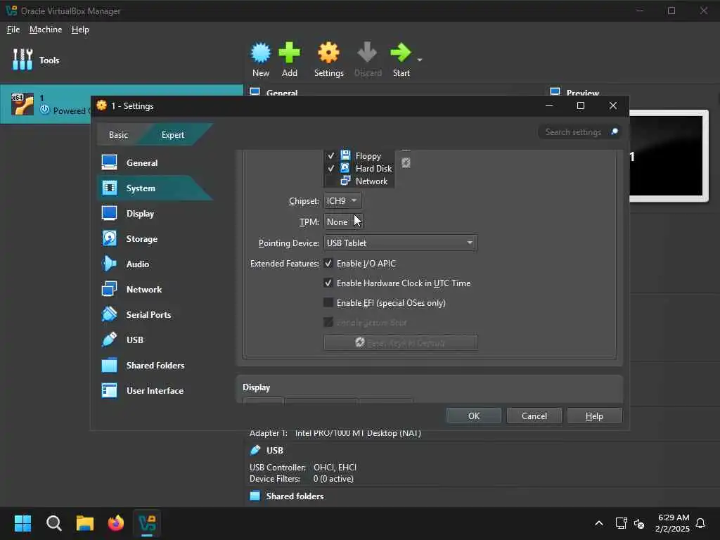
Task: Open the notification bell in taskbar
Action: [x=700, y=523]
